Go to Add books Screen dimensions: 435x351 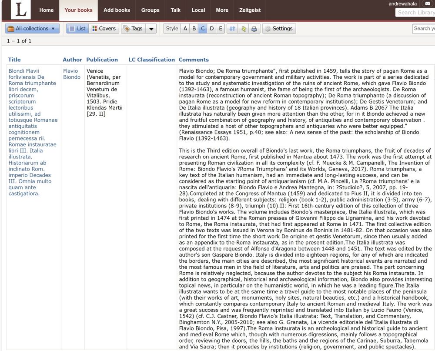point(117,10)
